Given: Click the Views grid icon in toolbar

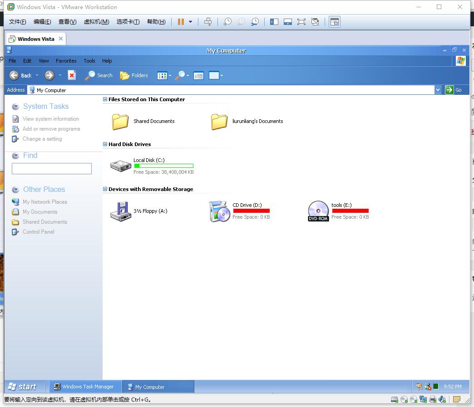Looking at the screenshot, I should (x=162, y=75).
